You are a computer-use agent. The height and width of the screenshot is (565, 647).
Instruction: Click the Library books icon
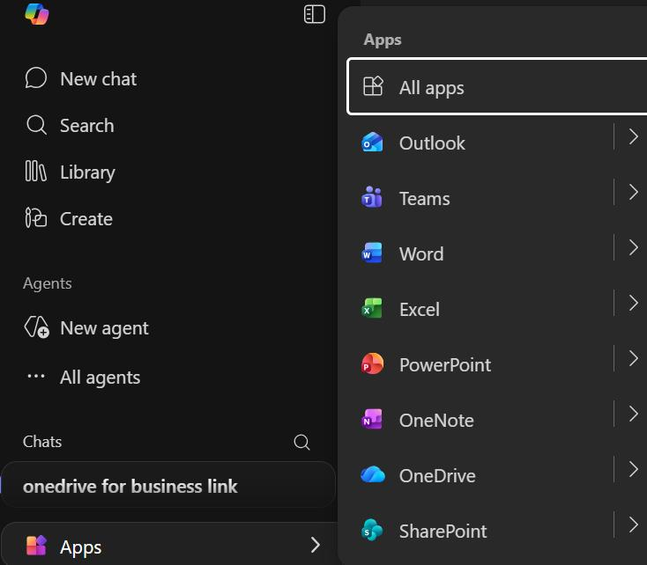pos(35,171)
